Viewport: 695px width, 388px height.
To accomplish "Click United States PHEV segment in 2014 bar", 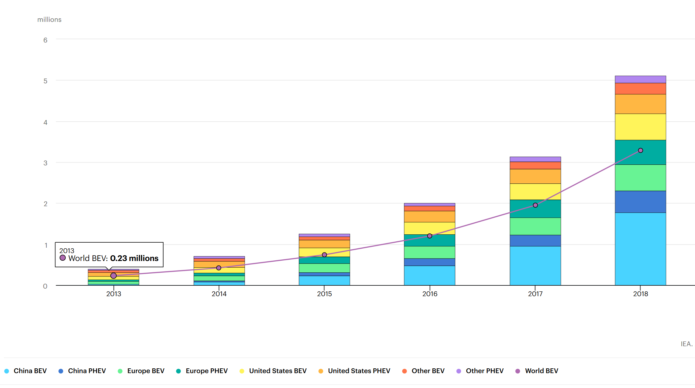I will point(219,264).
